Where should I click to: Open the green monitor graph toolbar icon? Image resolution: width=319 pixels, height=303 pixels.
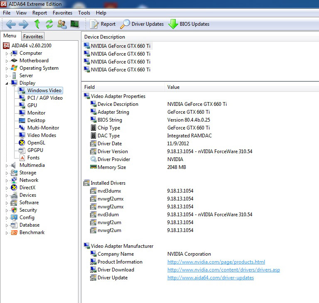(x=75, y=24)
